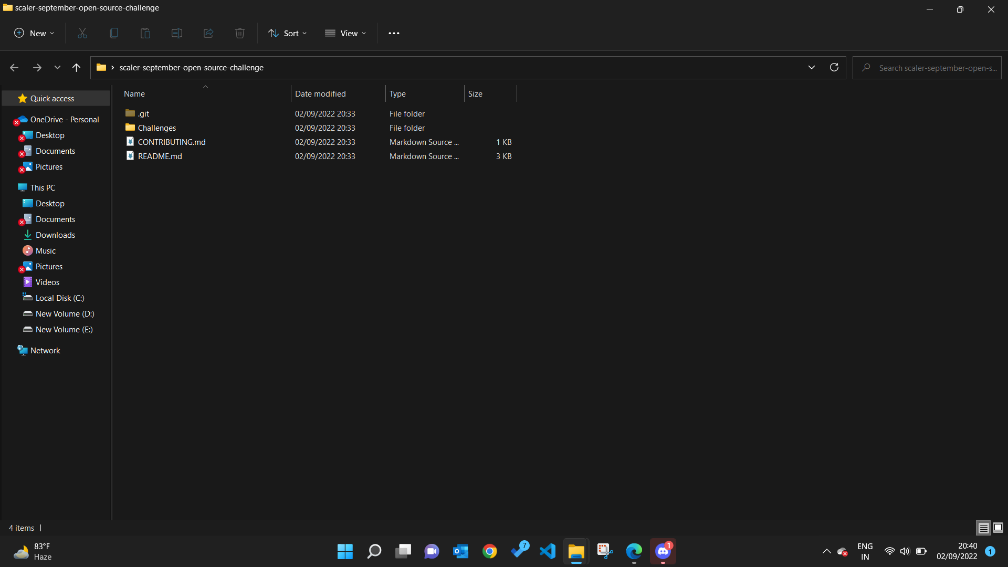Switch to large thumbnails view toggle
The height and width of the screenshot is (567, 1008).
(998, 528)
